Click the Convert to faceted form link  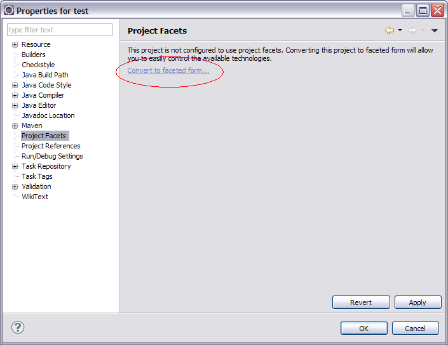coord(168,70)
